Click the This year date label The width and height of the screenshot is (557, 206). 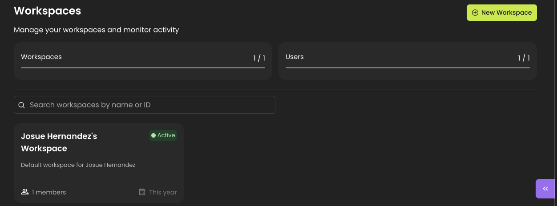(163, 192)
